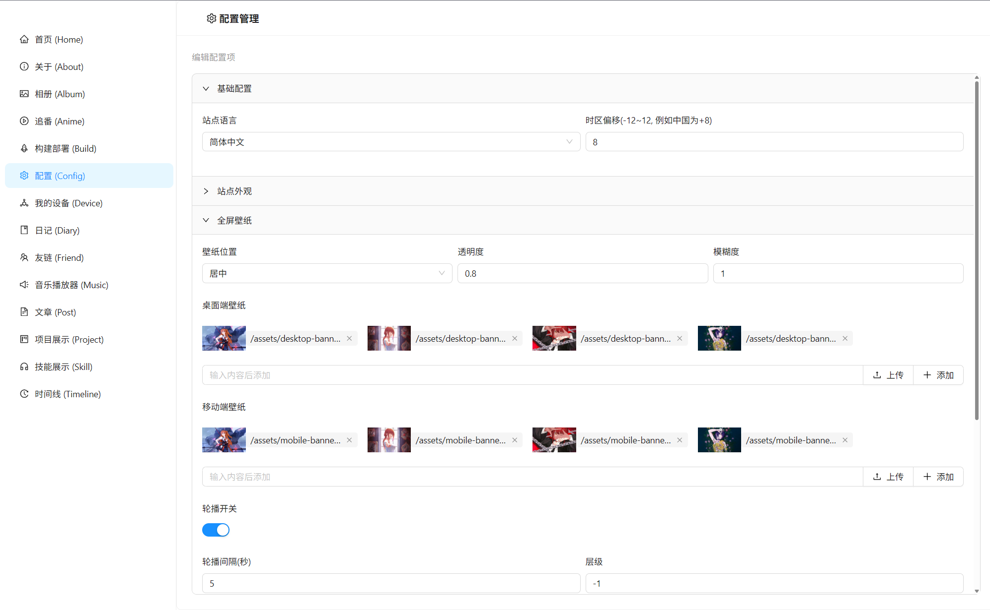Click 添加 button for mobile wallpapers
Screen dimensions: 990x610
[938, 477]
